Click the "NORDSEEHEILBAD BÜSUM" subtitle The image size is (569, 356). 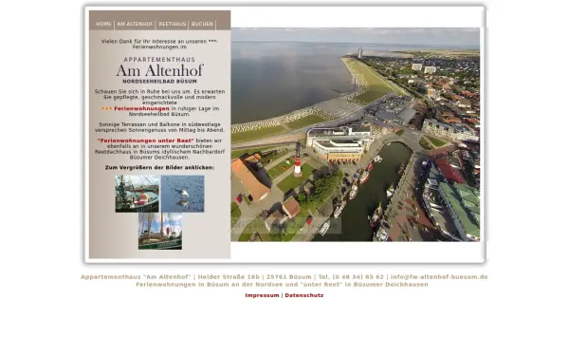coord(159,82)
